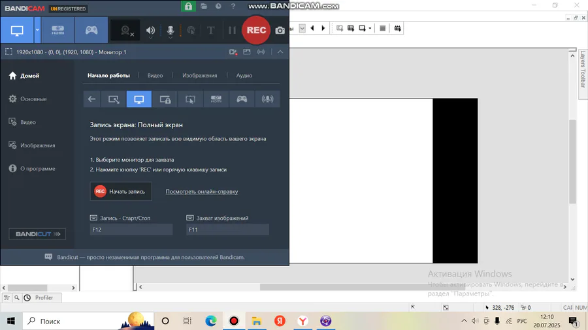Toggle microphone recording

pyautogui.click(x=171, y=31)
